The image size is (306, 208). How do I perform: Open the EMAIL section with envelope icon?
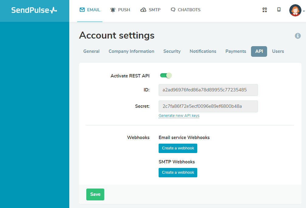(82, 9)
